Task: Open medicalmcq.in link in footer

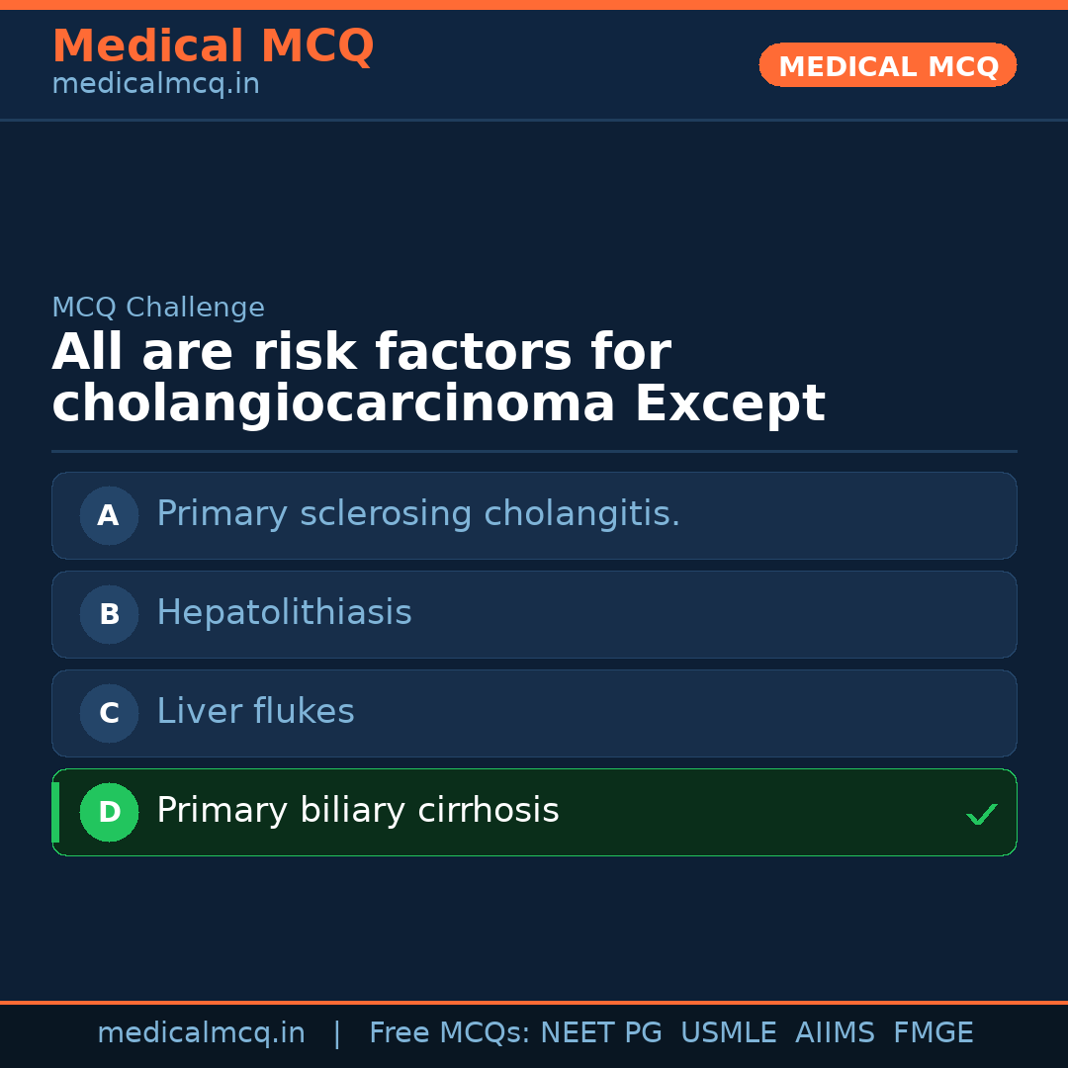Action: click(x=201, y=1033)
